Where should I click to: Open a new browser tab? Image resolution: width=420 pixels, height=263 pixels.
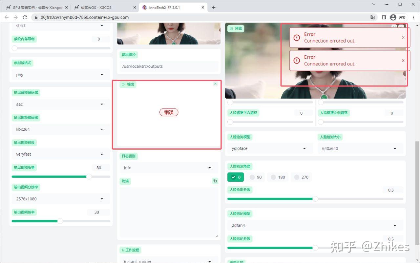tap(214, 7)
